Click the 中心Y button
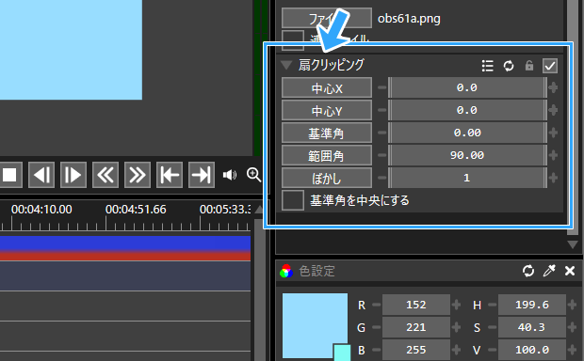 point(327,110)
